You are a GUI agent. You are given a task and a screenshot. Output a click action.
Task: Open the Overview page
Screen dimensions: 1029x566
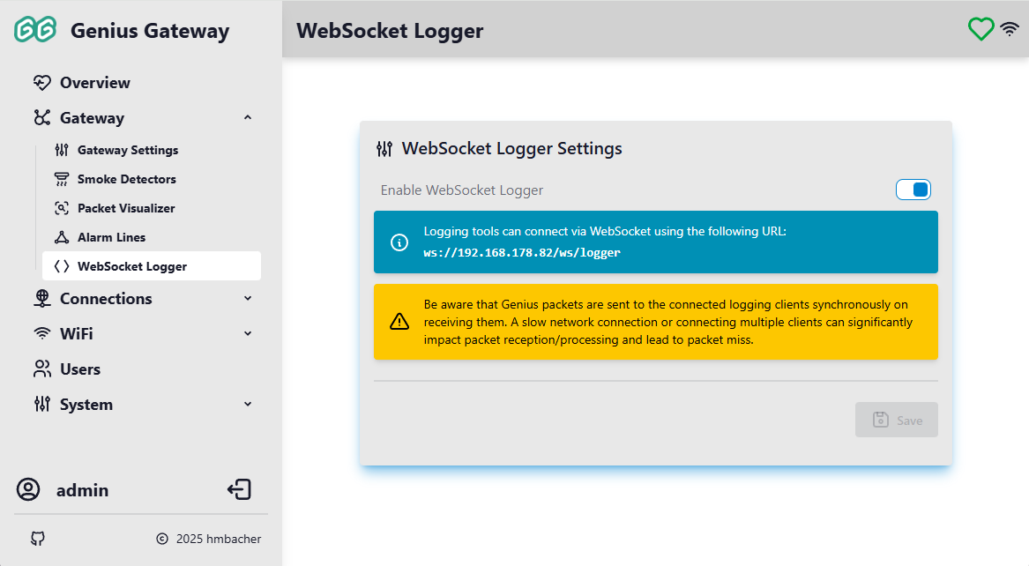(x=94, y=83)
